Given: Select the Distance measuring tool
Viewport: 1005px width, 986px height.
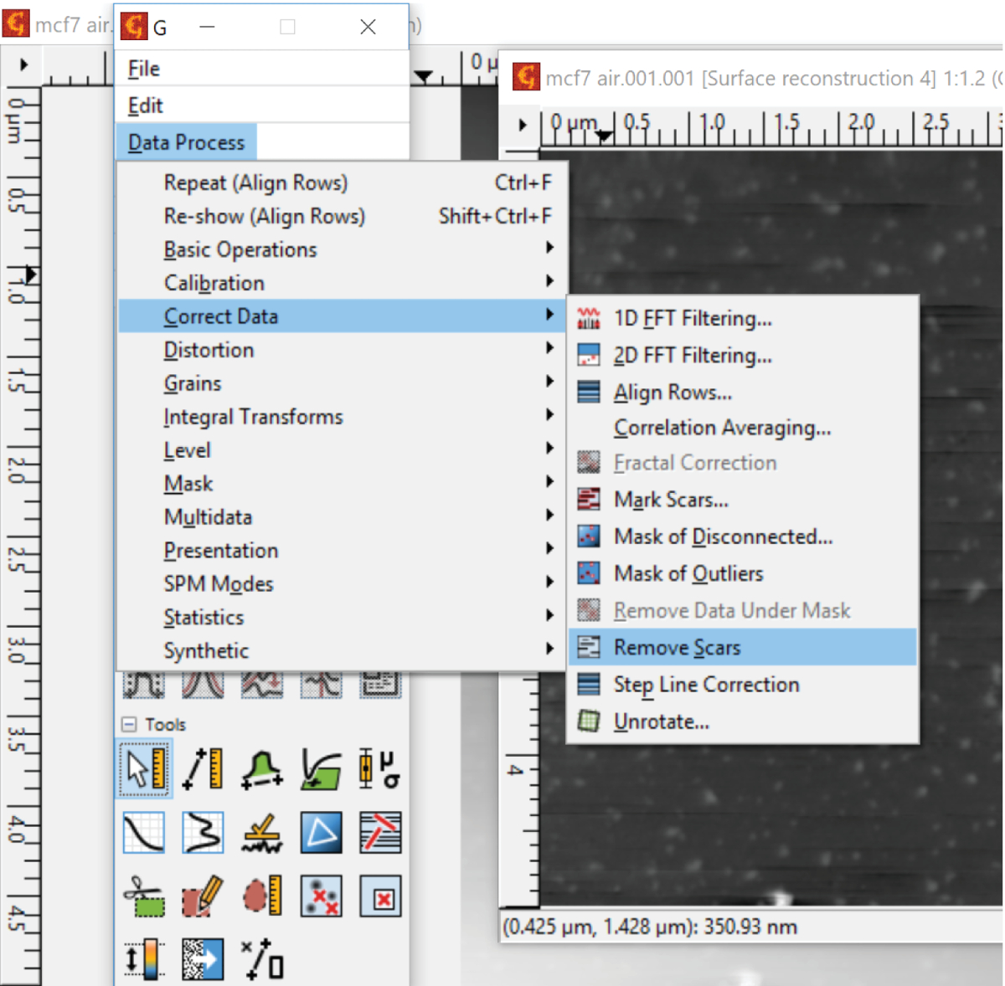Looking at the screenshot, I should [204, 769].
